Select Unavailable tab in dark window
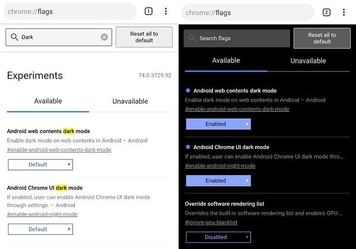Image resolution: width=356 pixels, height=249 pixels. tap(308, 61)
